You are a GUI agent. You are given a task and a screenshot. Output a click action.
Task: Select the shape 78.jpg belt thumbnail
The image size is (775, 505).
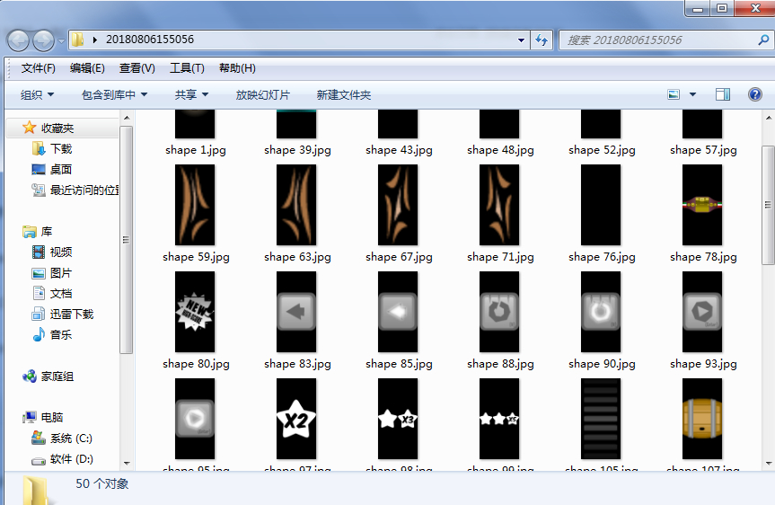click(x=702, y=205)
